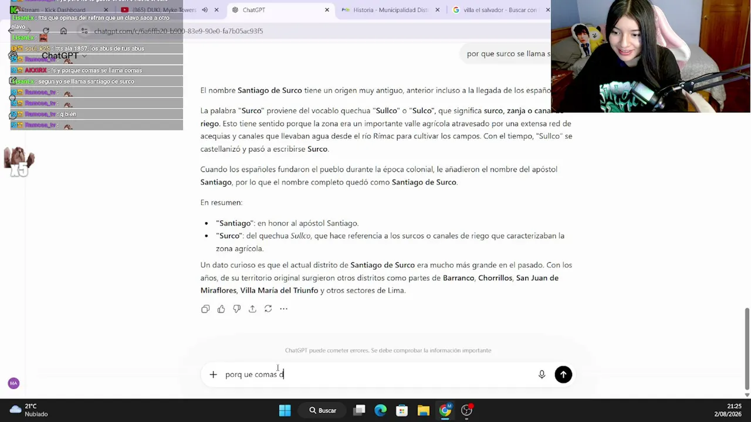Image resolution: width=751 pixels, height=422 pixels.
Task: Click the paragraph starting 'Cuando los españoles fundaron'
Action: point(379,176)
